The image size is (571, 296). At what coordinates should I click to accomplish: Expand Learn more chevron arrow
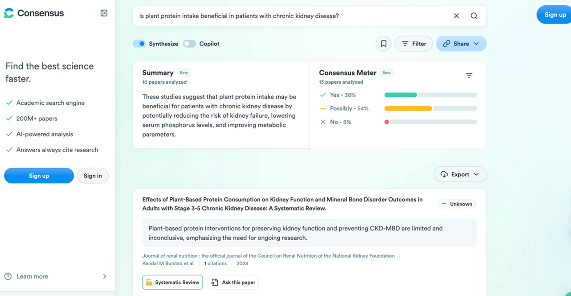[x=105, y=276]
